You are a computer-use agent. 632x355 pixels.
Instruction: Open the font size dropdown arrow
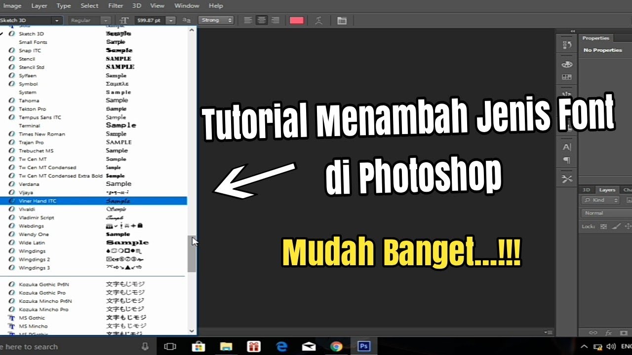pos(171,20)
